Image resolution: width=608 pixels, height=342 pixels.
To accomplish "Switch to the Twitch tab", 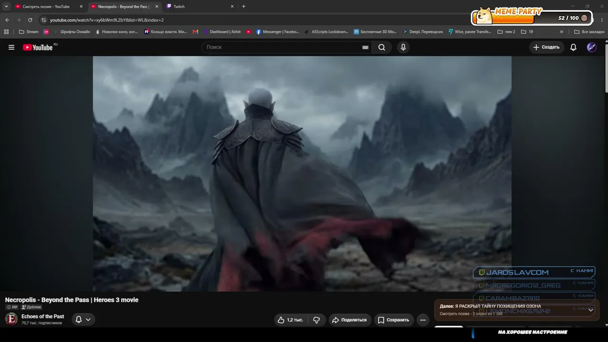I will (x=199, y=7).
